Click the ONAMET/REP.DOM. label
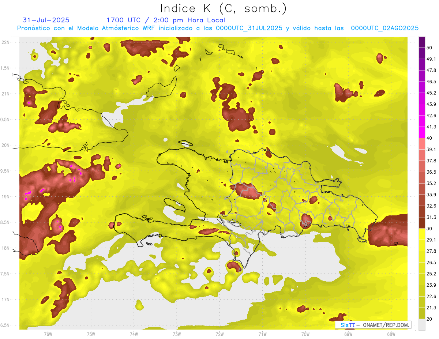439x339 pixels. coord(385,325)
